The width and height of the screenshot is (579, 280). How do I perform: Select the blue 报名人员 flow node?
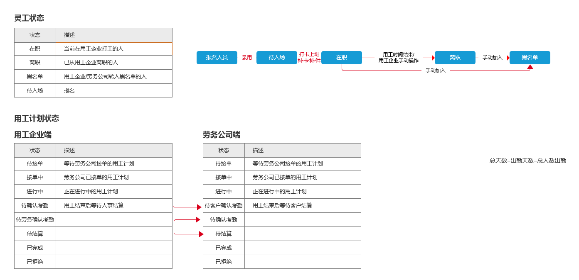(x=217, y=58)
